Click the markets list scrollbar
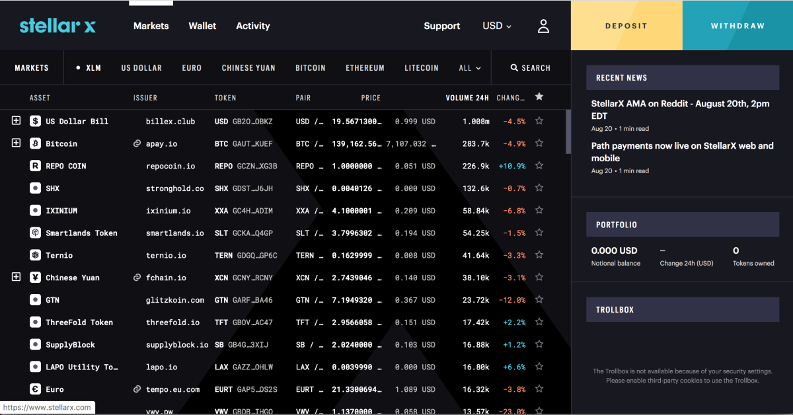793x415 pixels. pos(568,132)
